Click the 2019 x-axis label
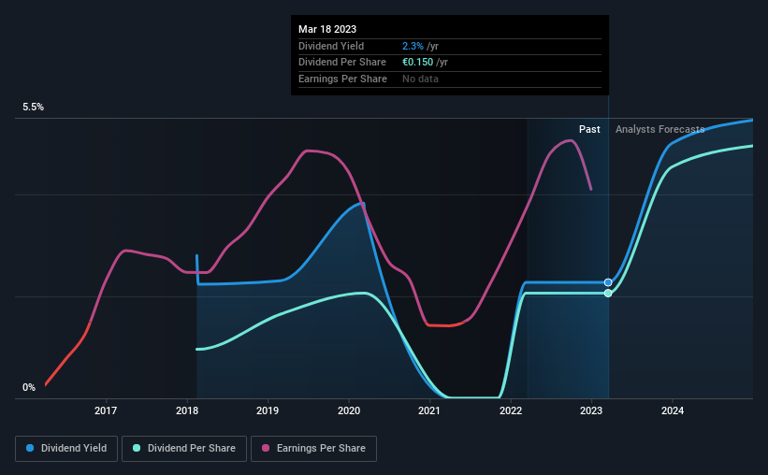The image size is (768, 475). (x=268, y=410)
